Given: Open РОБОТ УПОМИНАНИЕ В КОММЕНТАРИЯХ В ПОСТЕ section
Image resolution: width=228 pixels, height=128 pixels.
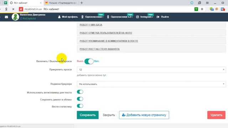Looking at the screenshot, I should pos(109,41).
